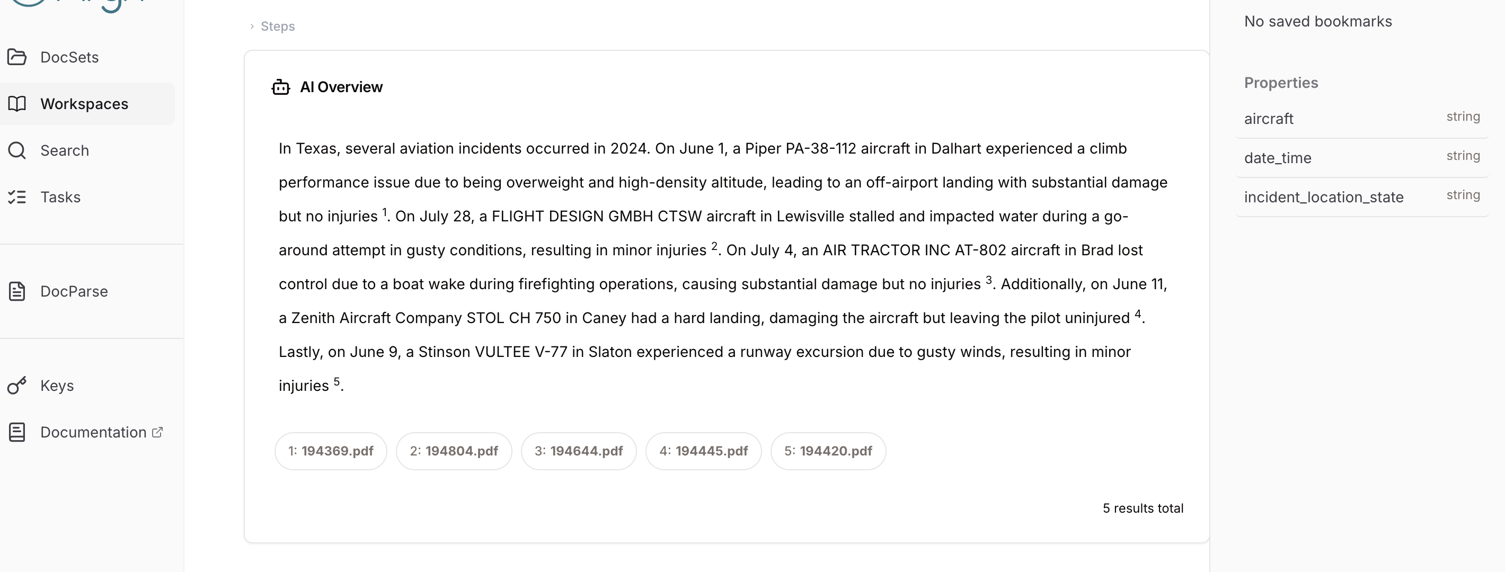Open citation 1: 194369.pdf
The image size is (1505, 572).
331,451
